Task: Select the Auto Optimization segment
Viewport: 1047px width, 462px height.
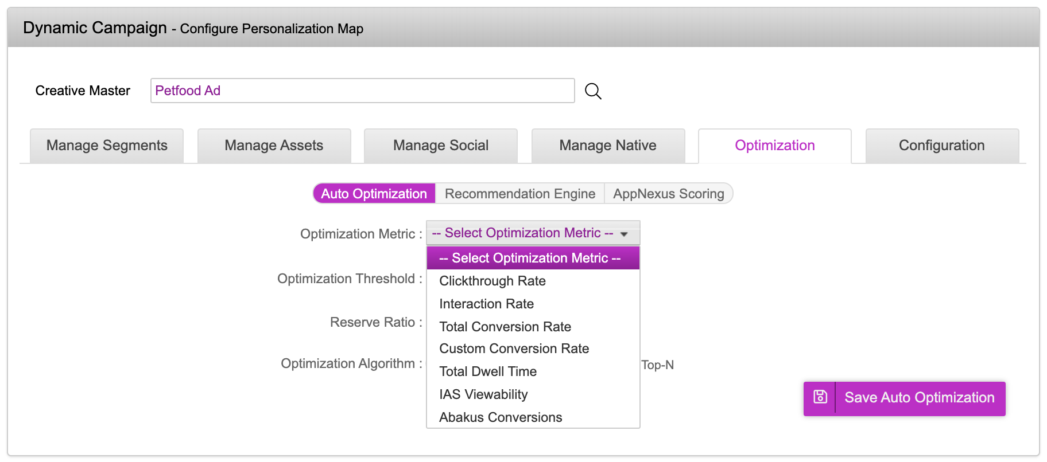Action: (x=374, y=194)
